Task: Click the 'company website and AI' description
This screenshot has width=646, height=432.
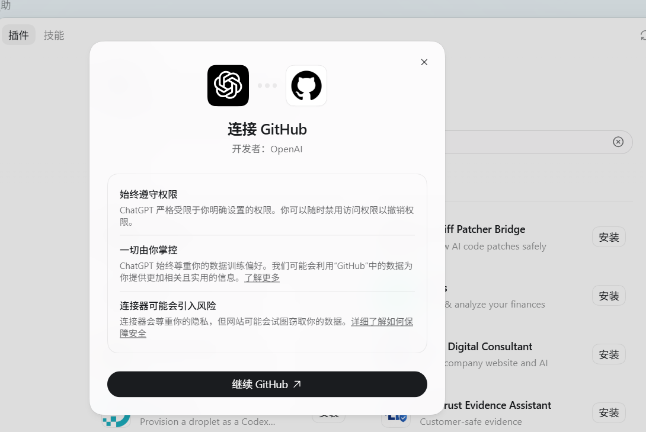Action: pos(496,363)
